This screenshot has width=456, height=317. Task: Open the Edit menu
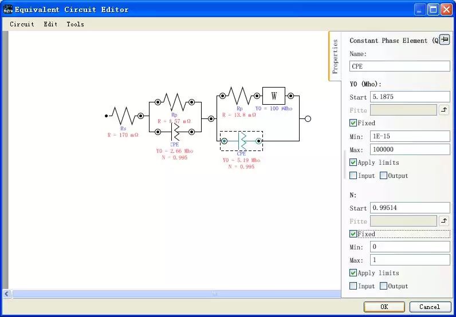click(x=50, y=24)
